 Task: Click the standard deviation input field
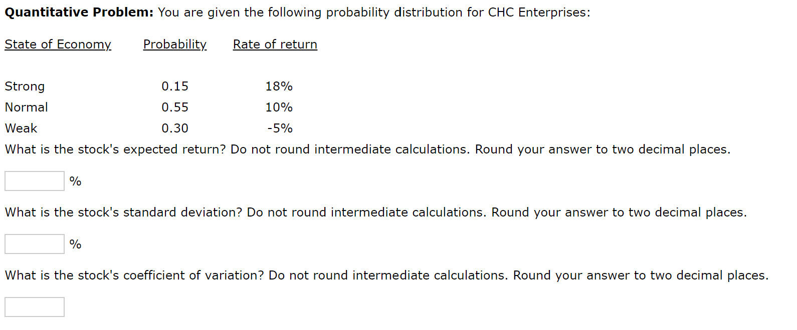34,243
